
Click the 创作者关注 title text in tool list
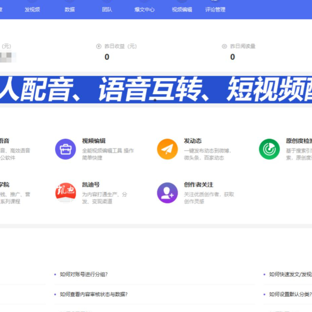click(199, 185)
